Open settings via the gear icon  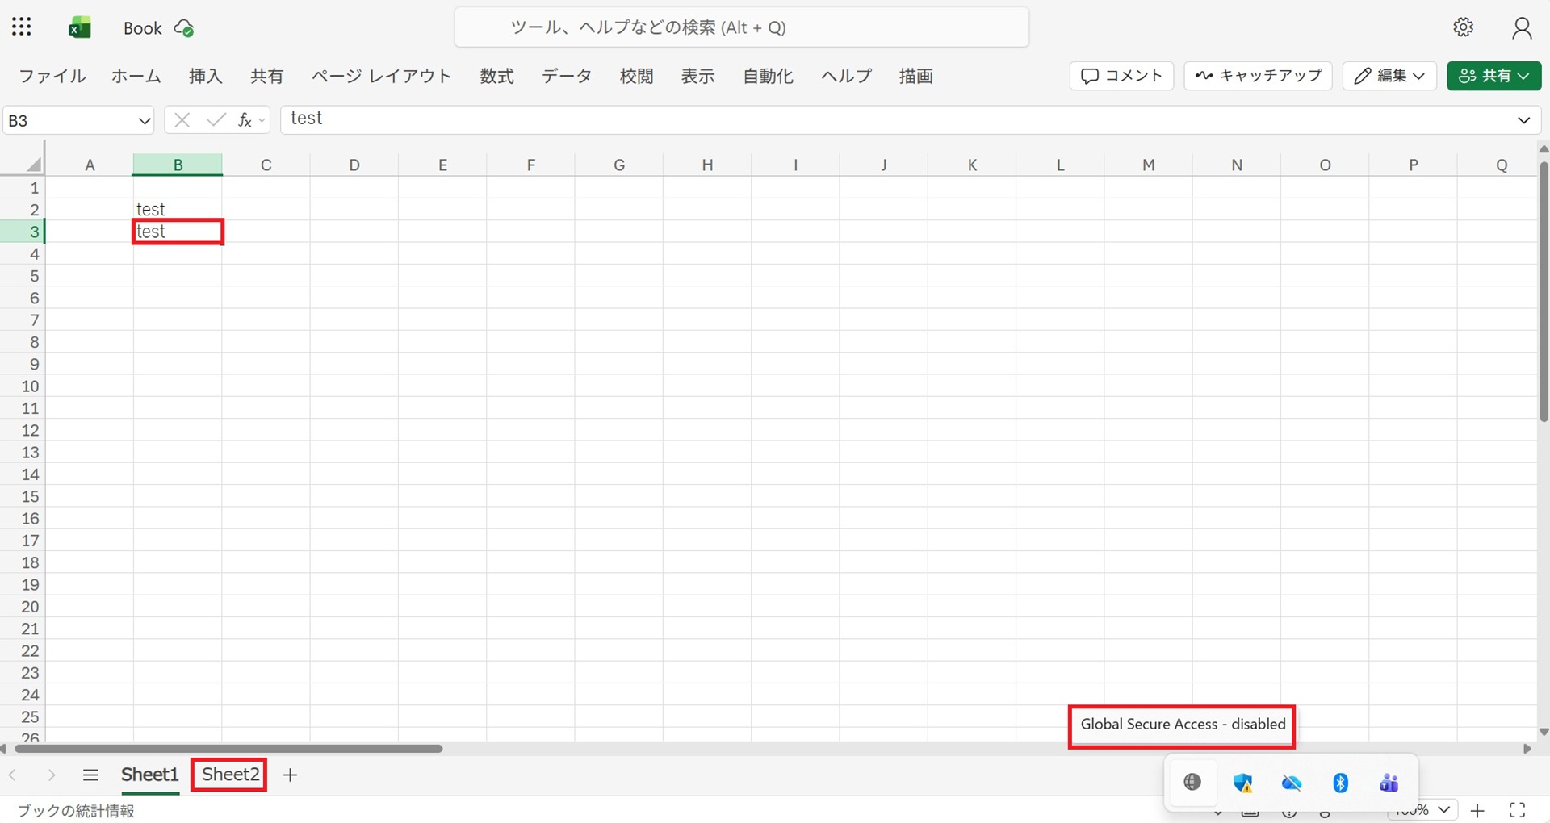(x=1463, y=27)
